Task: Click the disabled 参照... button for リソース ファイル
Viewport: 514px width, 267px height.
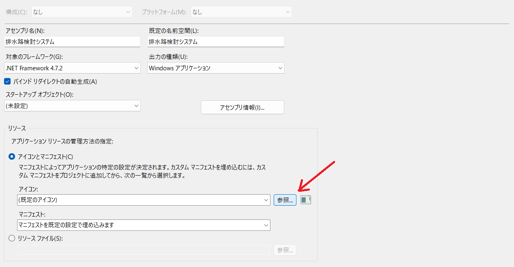Action: (x=285, y=250)
